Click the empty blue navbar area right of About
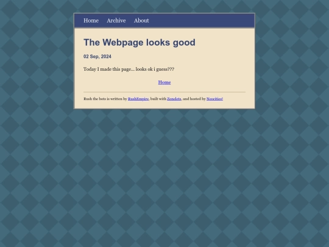The height and width of the screenshot is (247, 329). [x=202, y=21]
